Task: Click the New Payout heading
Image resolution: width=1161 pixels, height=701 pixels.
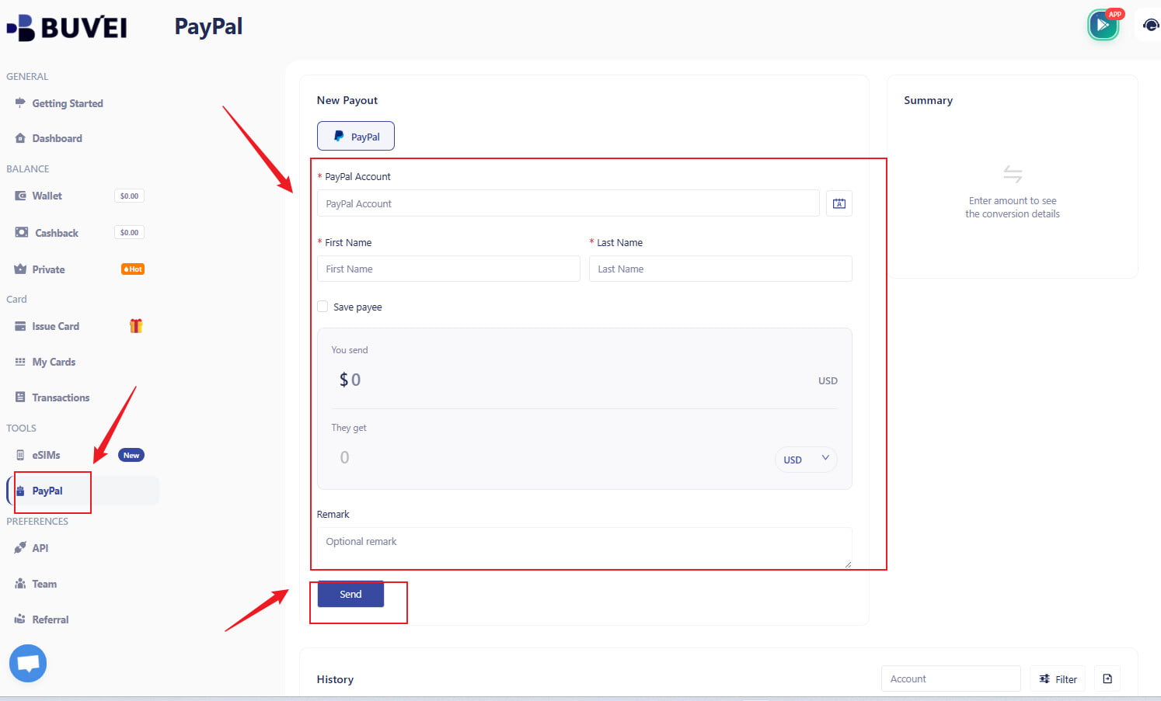Action: point(347,100)
